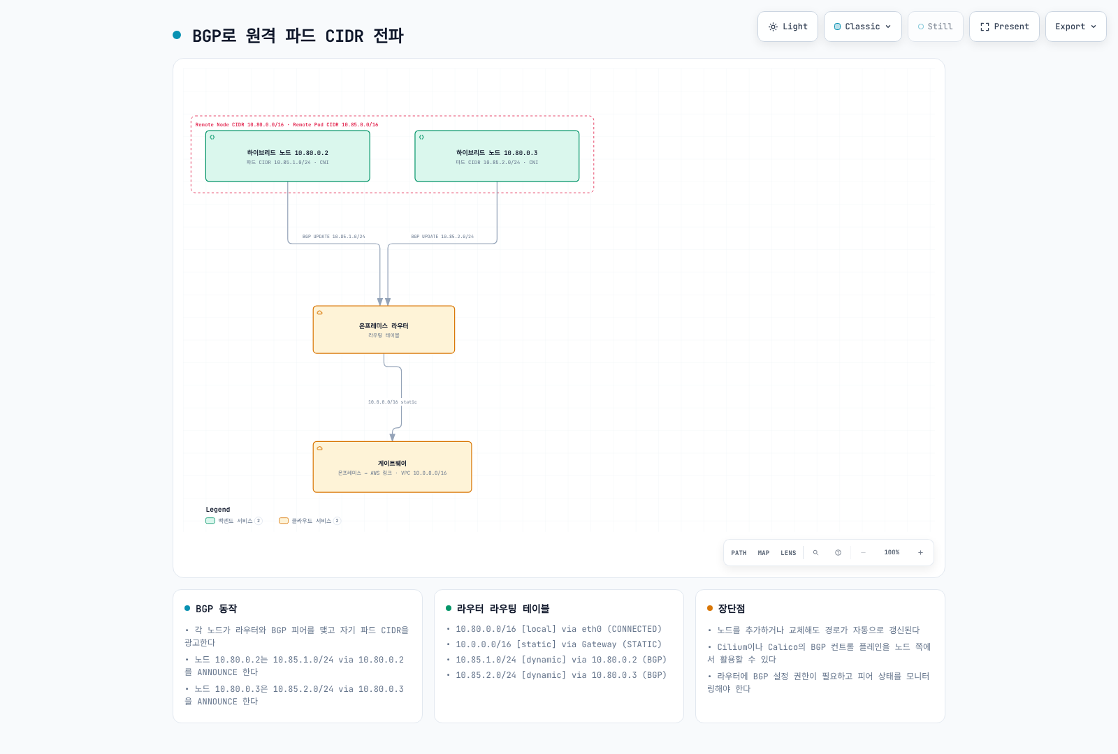Switch to MAP view mode
1118x754 pixels.
(x=764, y=553)
